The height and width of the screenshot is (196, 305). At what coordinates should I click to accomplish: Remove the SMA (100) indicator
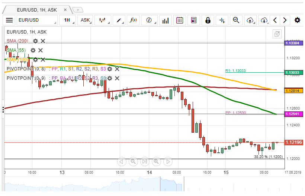(x=43, y=60)
